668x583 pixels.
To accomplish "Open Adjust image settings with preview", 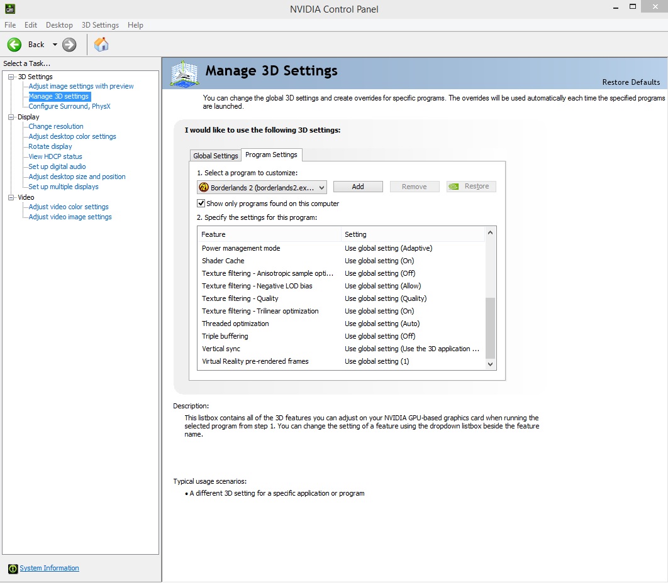I will coord(81,87).
